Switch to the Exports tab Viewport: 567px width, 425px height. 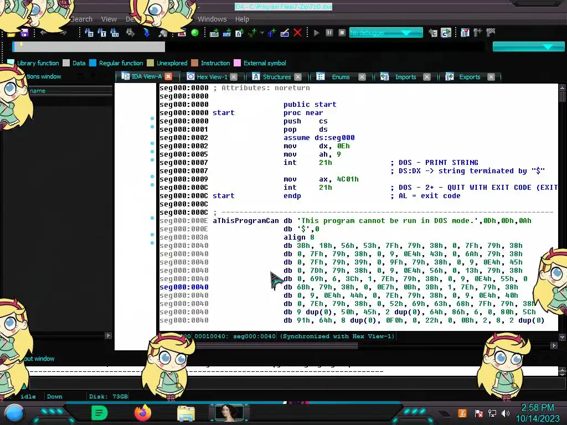(x=470, y=76)
